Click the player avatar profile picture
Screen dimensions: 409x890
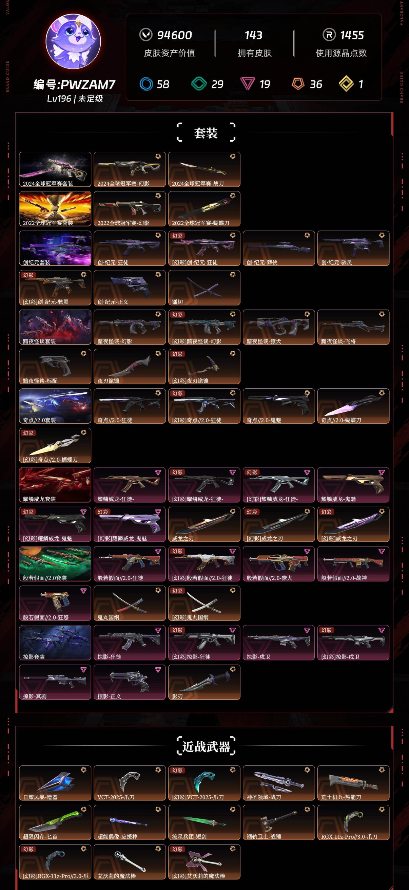pyautogui.click(x=73, y=41)
